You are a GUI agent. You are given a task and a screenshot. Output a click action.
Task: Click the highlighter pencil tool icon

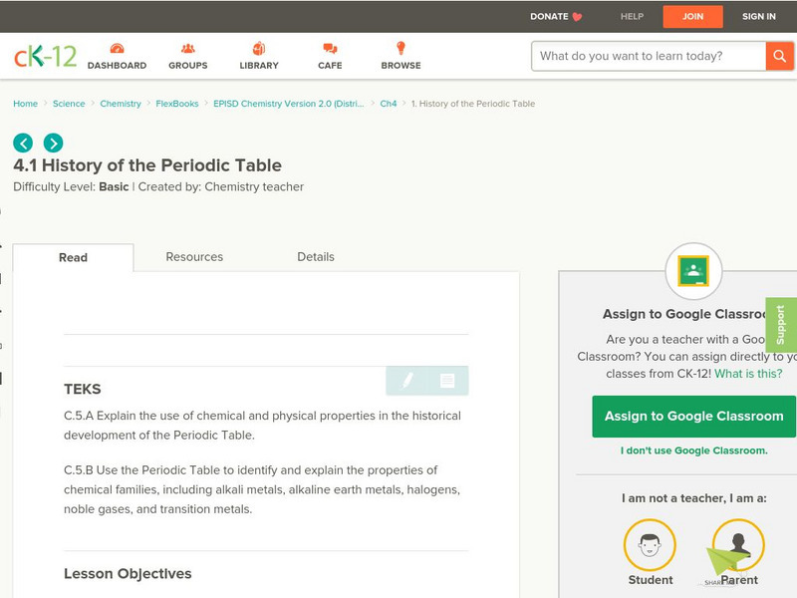pos(407,381)
